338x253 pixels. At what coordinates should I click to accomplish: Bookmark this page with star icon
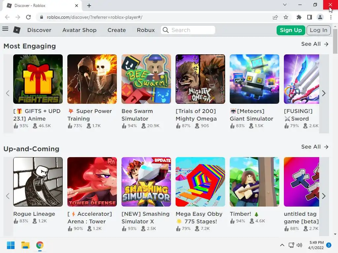click(286, 17)
